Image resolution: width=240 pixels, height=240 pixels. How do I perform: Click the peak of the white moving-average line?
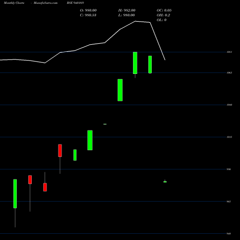coord(135,21)
